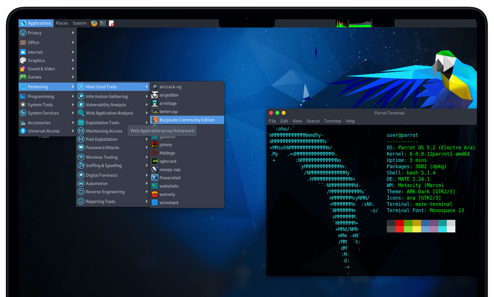This screenshot has height=297, width=494.
Task: Open airgeddon
Action: pos(168,95)
